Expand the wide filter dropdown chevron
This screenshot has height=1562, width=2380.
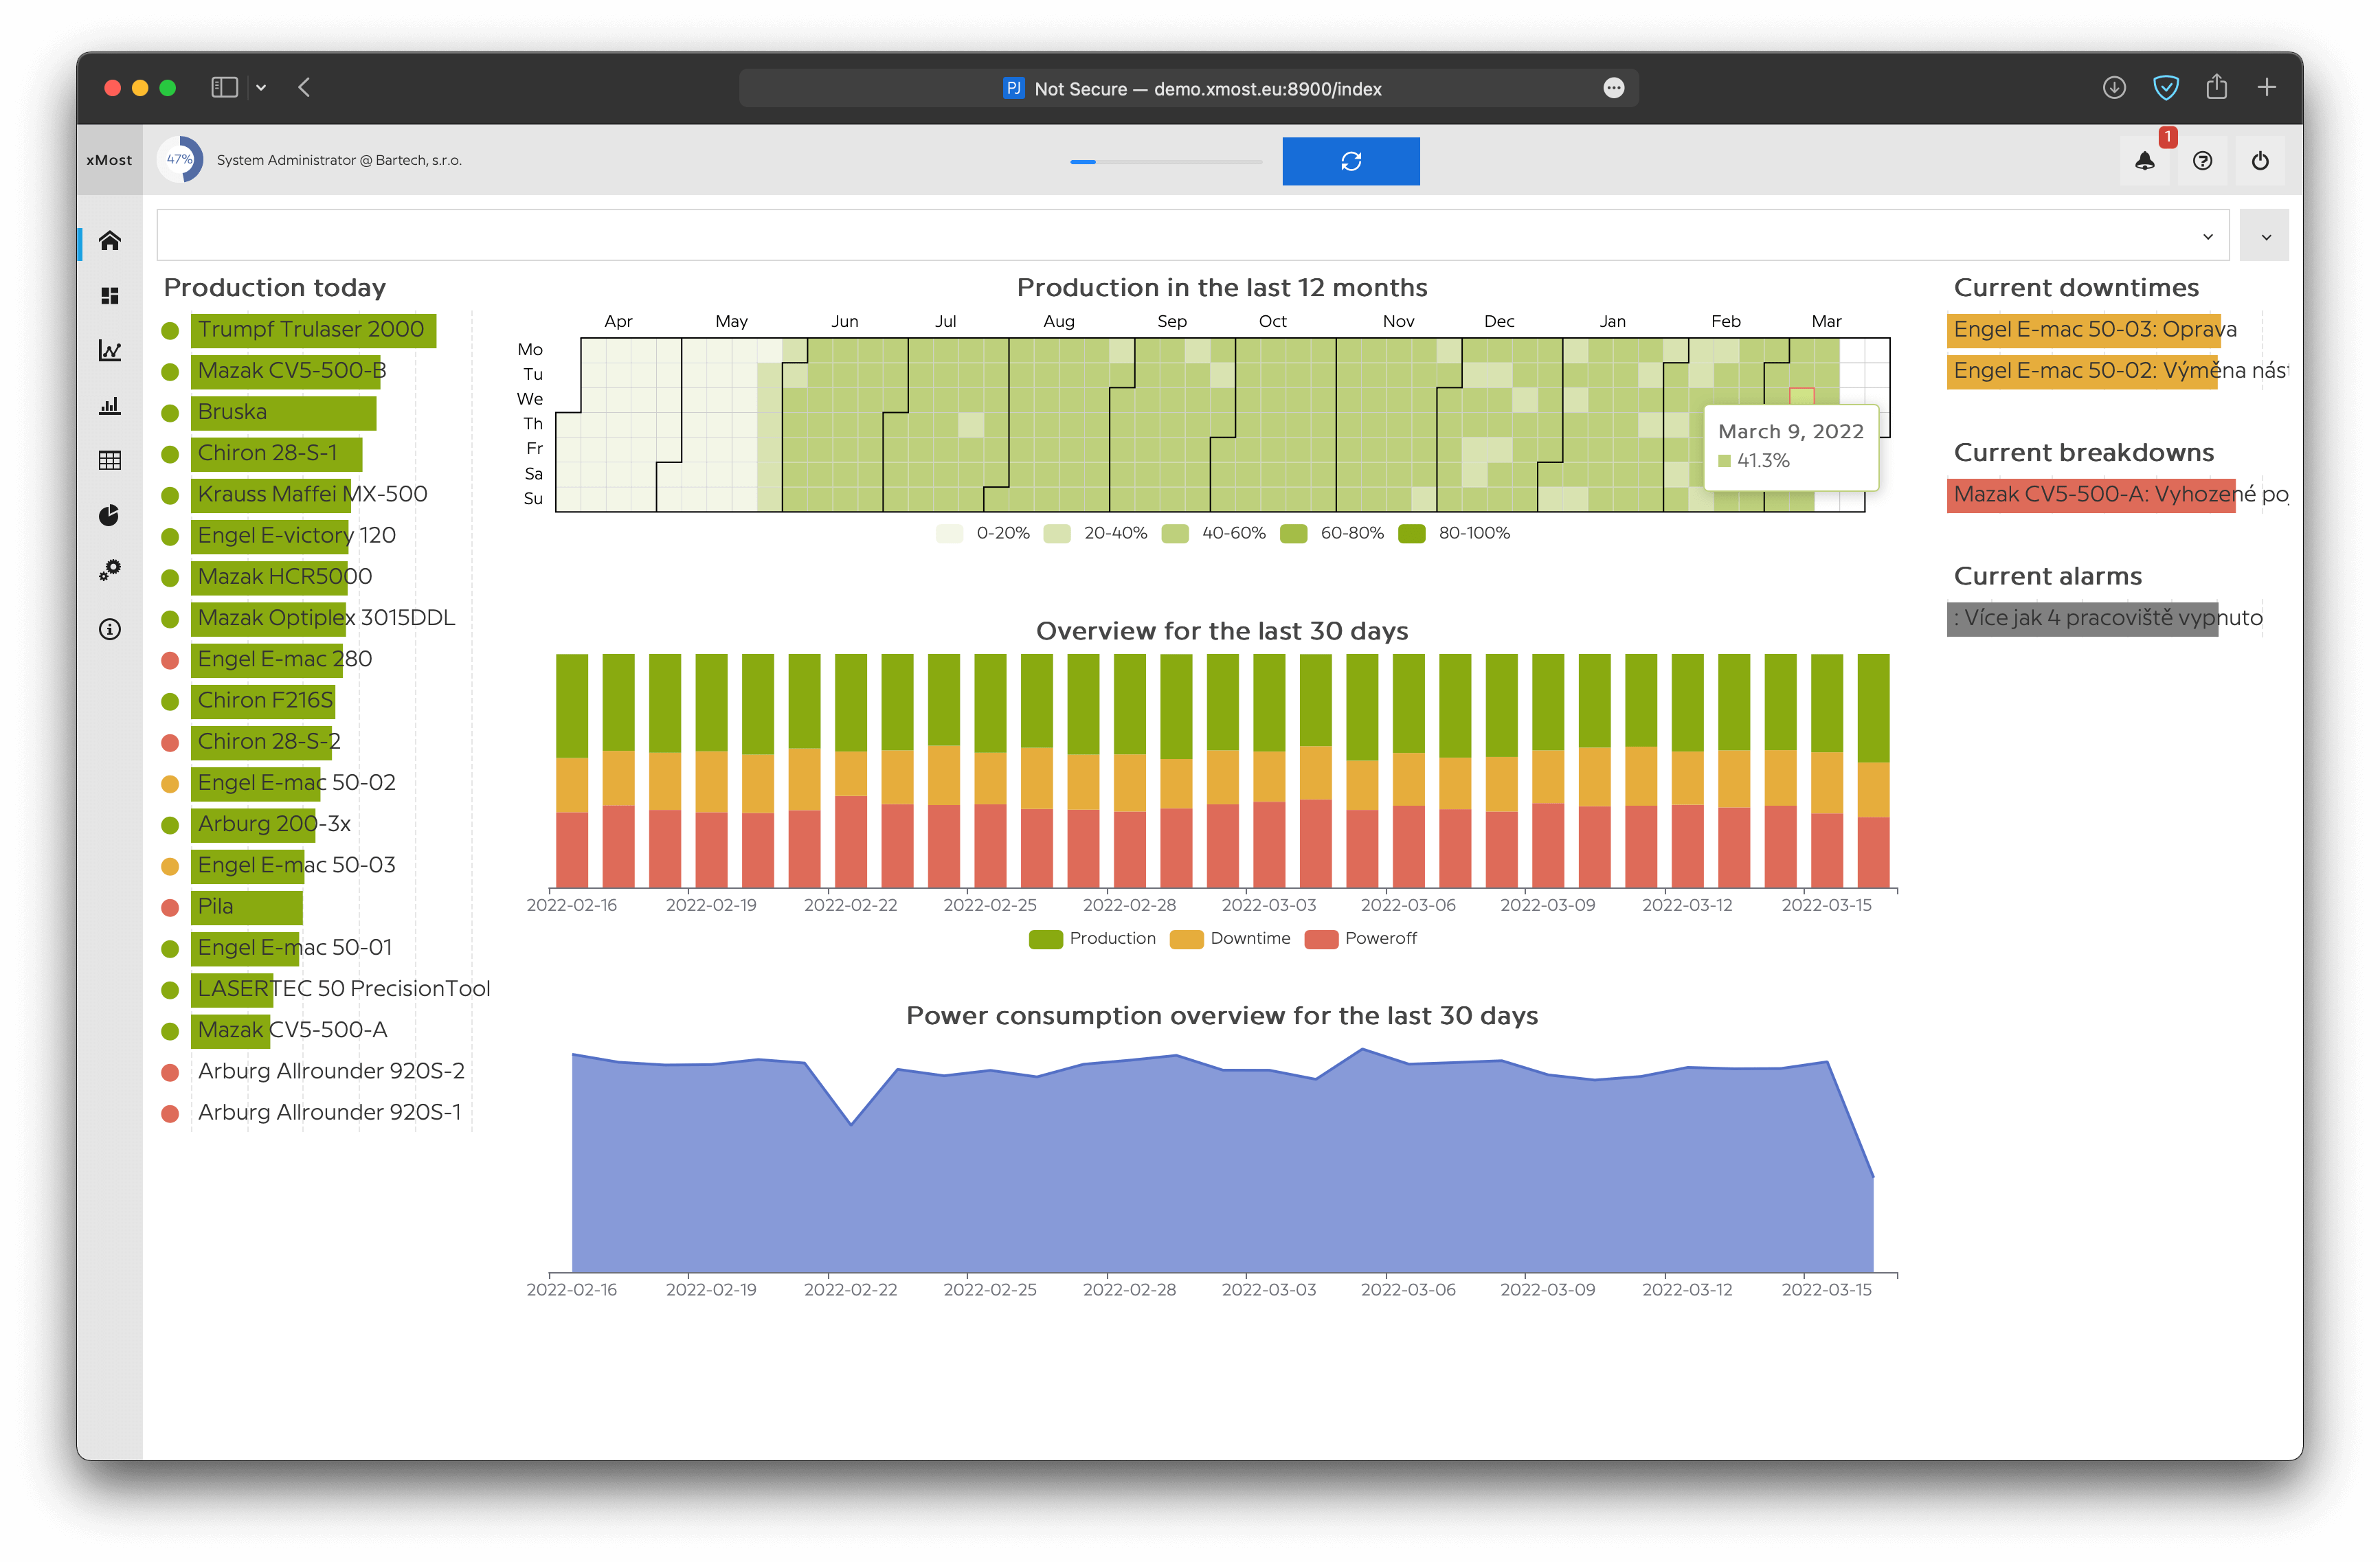2207,237
